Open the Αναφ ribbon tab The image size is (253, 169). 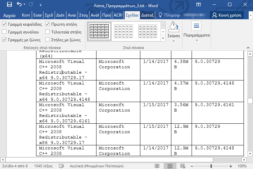click(x=72, y=15)
